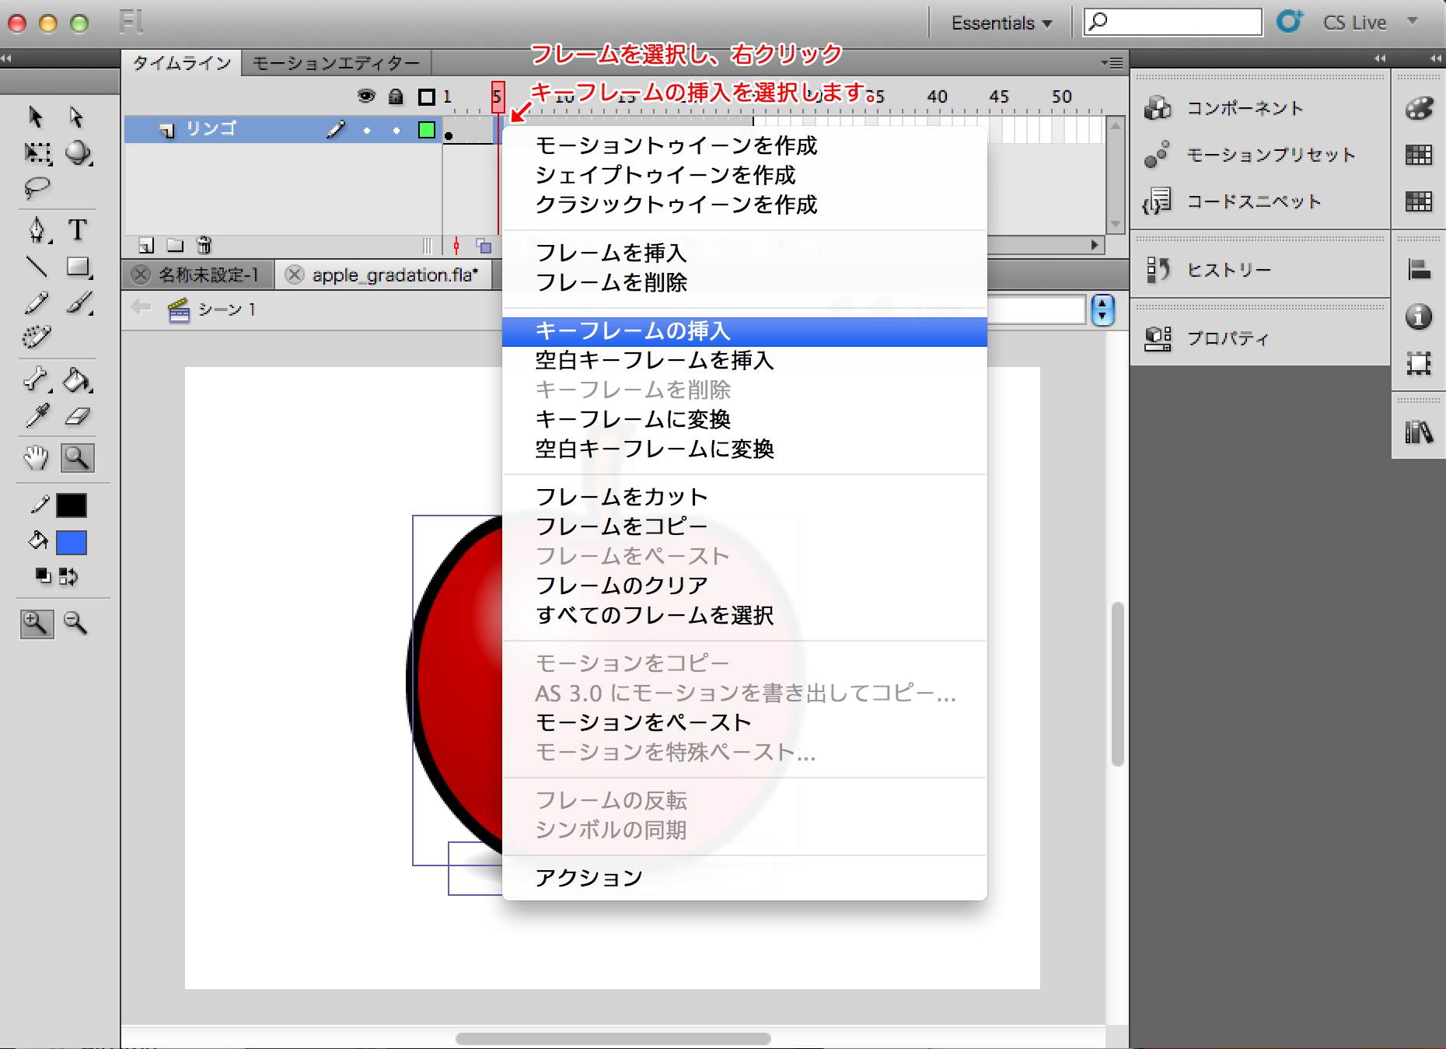Pick the Paint Bucket tool

coord(77,380)
